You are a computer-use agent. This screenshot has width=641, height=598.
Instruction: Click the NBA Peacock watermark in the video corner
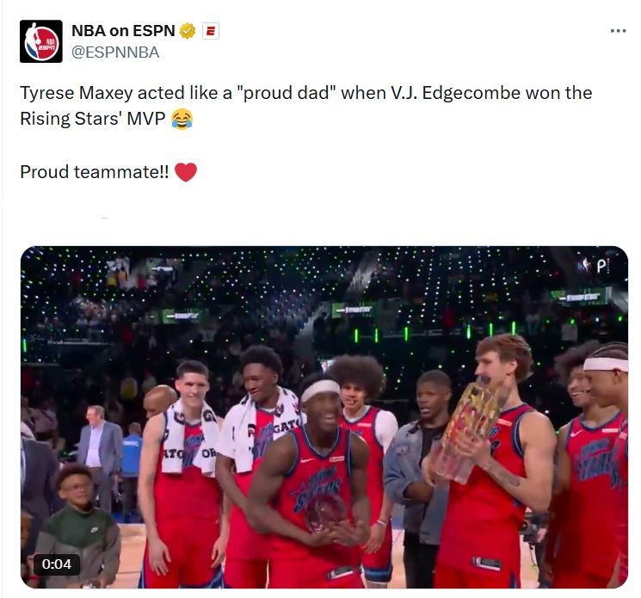coord(595,266)
